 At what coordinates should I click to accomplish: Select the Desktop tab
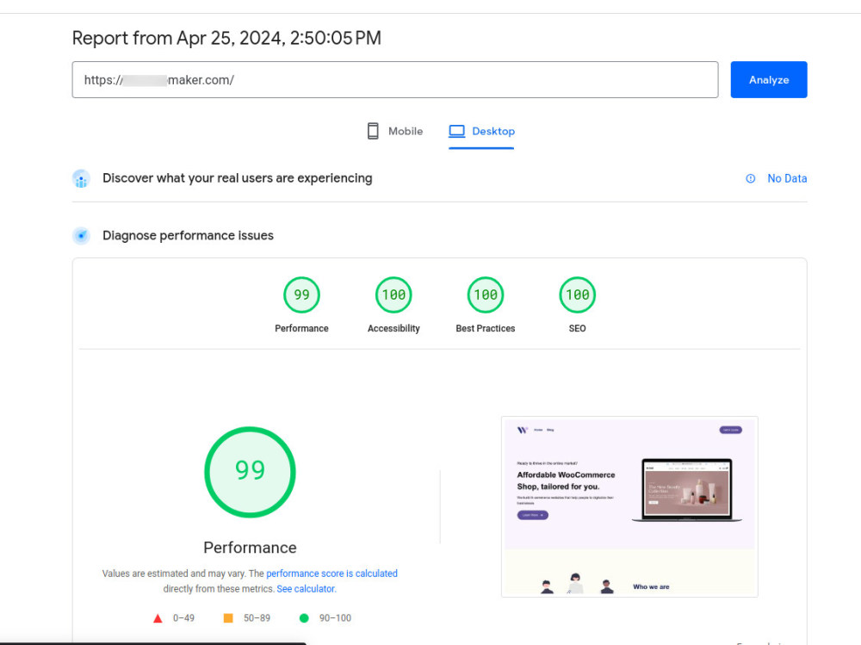(x=481, y=131)
